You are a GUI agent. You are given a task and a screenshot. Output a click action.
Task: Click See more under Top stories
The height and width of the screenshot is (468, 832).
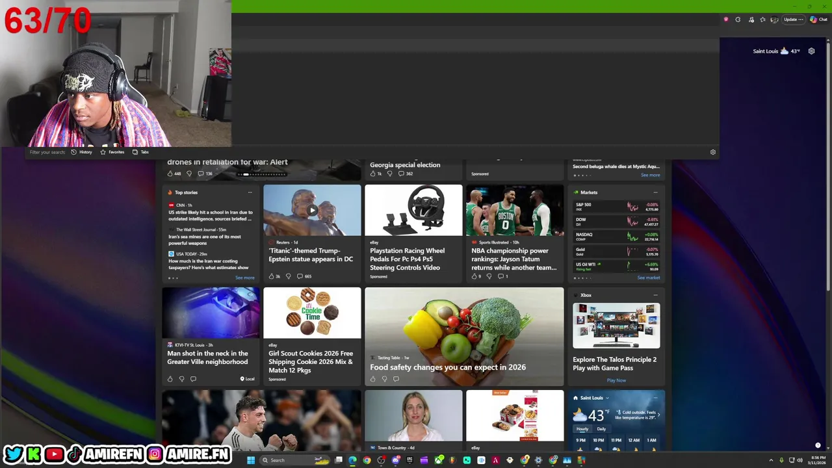[244, 278]
